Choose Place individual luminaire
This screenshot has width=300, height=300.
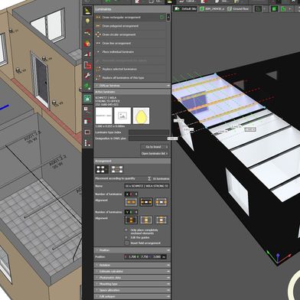130,52
